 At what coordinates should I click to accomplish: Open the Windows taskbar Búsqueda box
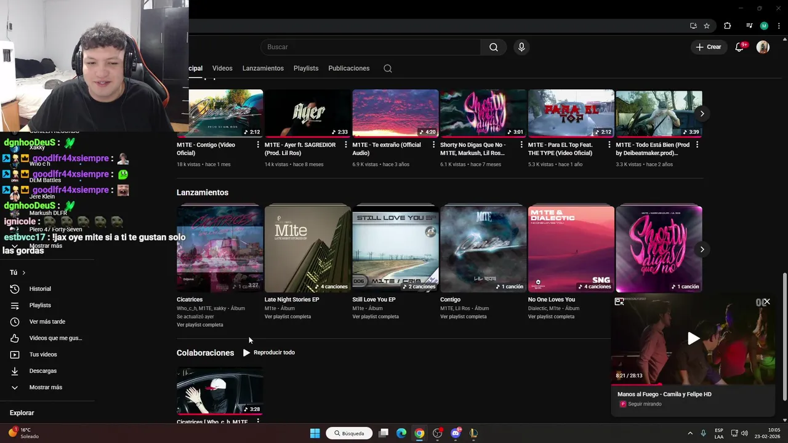[349, 433]
